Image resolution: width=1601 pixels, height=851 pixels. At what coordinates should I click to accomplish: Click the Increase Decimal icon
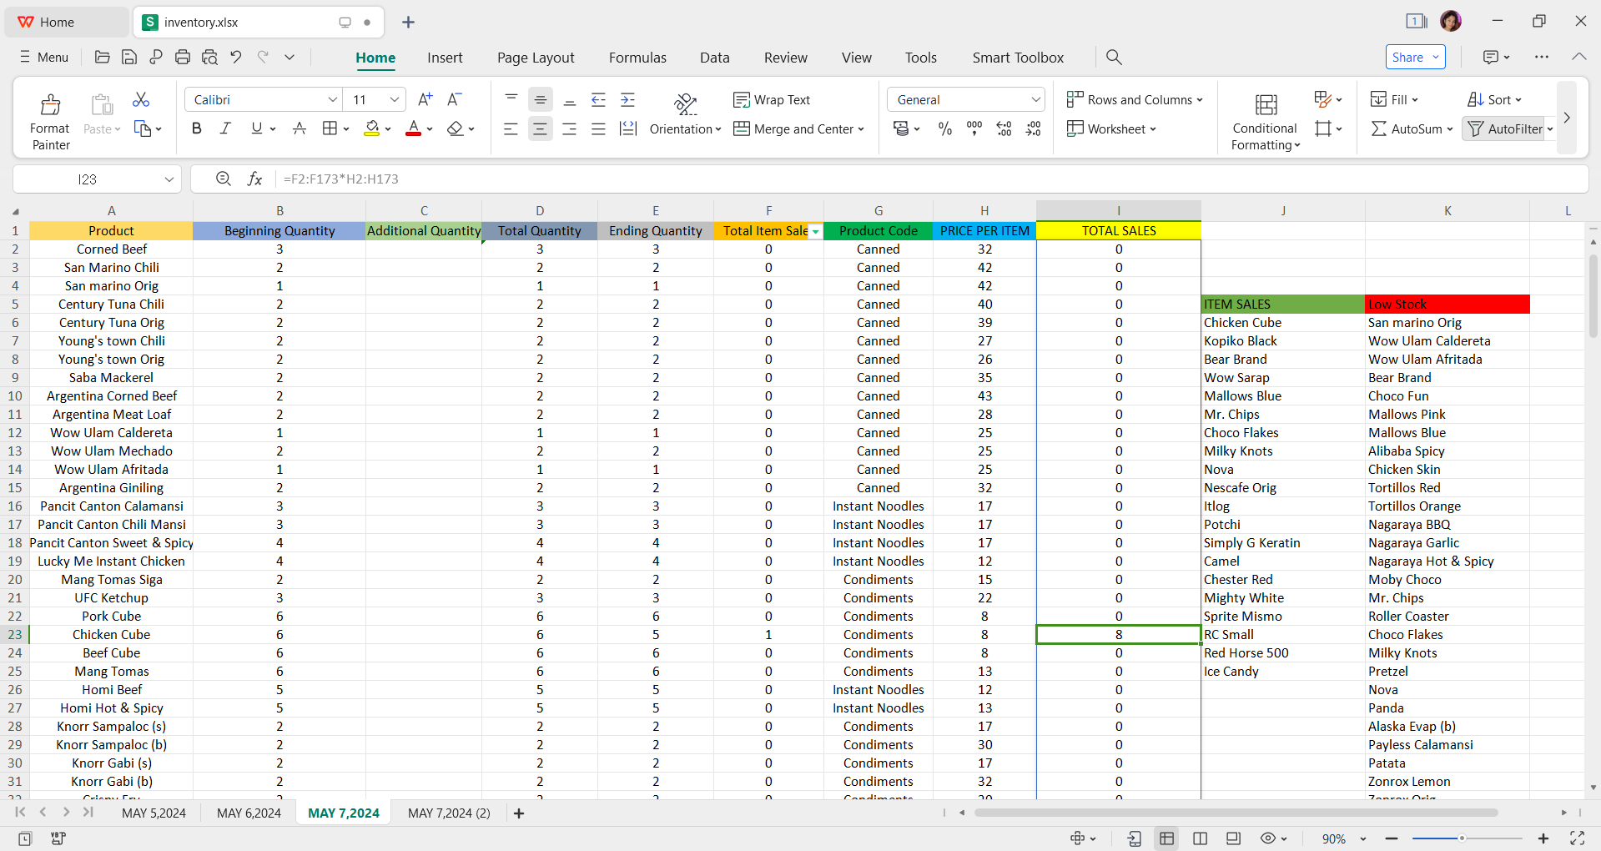[x=1004, y=128]
